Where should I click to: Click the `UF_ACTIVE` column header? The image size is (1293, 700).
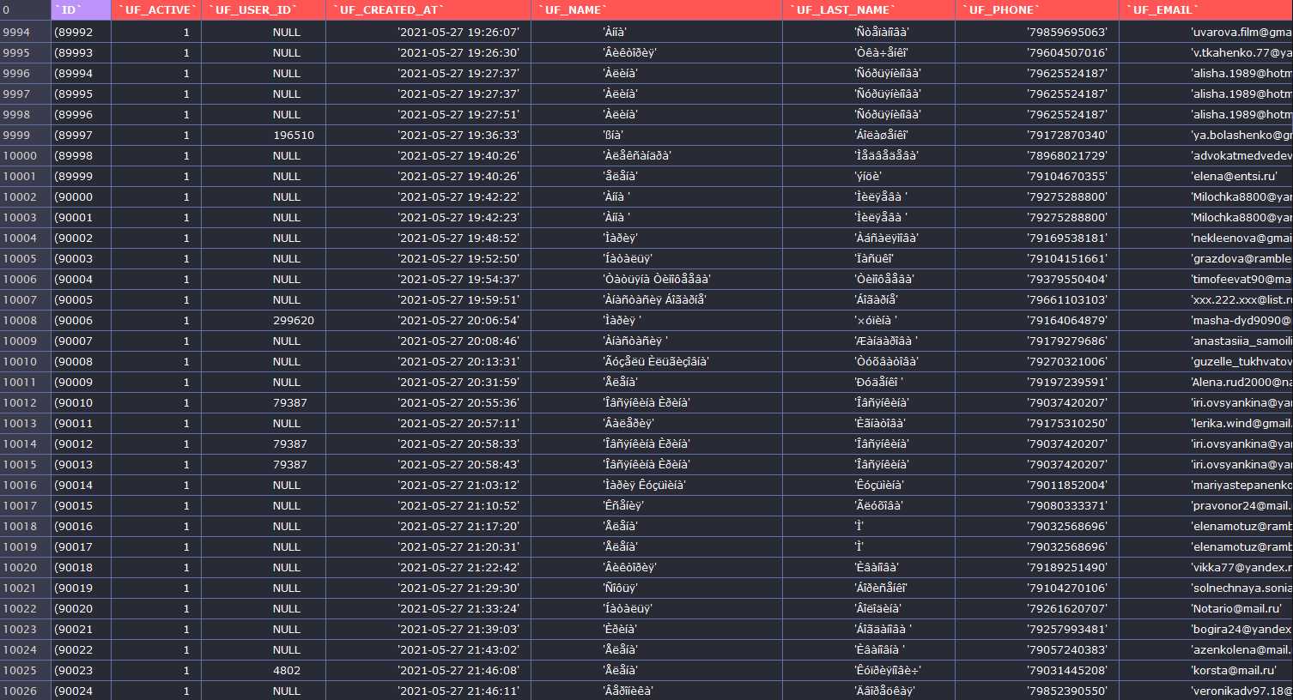(x=156, y=10)
